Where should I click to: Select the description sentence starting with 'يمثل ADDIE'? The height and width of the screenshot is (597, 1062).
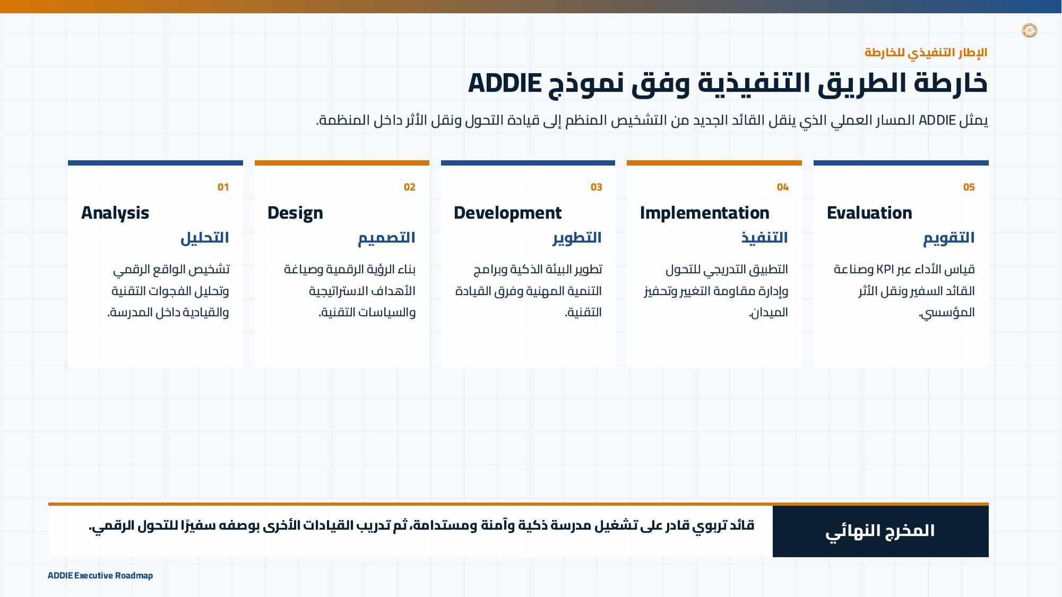coord(652,120)
